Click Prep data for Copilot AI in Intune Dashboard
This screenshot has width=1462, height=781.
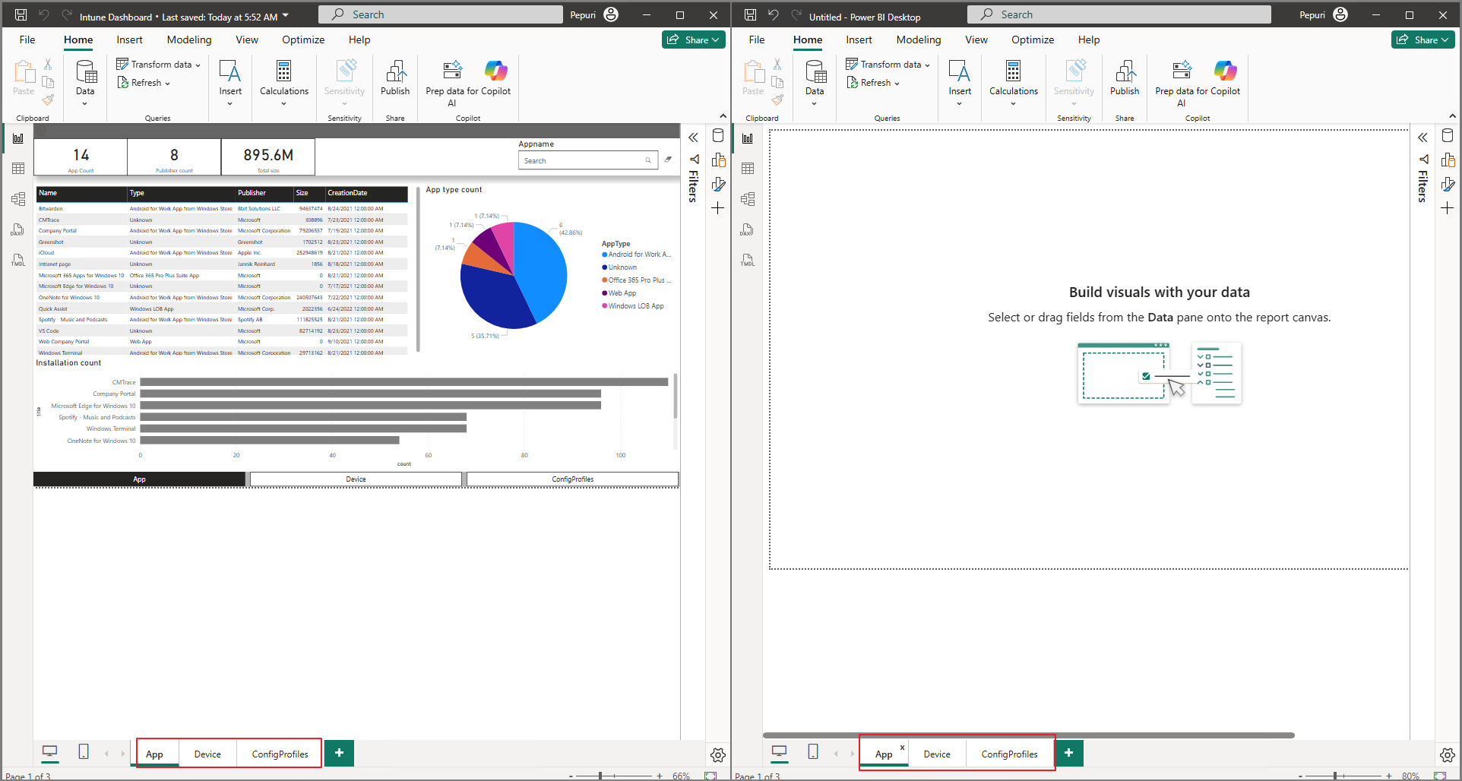453,82
